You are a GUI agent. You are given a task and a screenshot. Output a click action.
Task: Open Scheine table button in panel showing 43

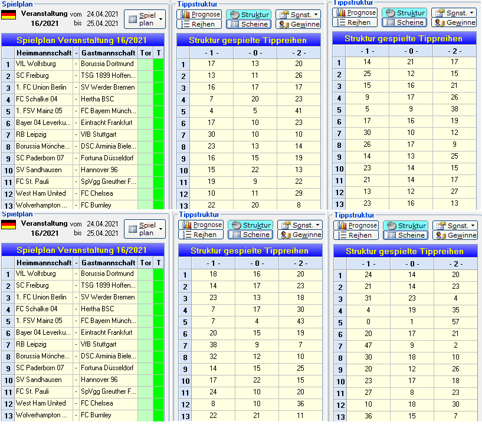251,235
